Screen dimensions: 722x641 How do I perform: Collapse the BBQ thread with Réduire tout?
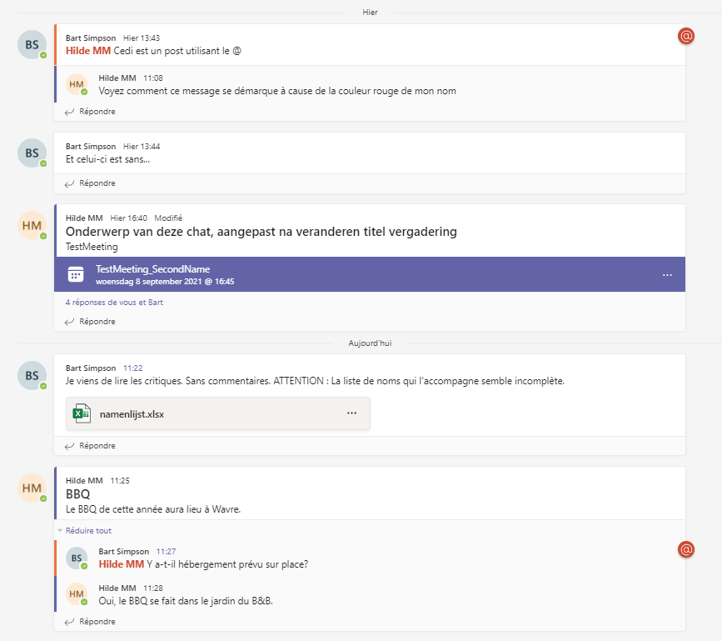click(88, 530)
